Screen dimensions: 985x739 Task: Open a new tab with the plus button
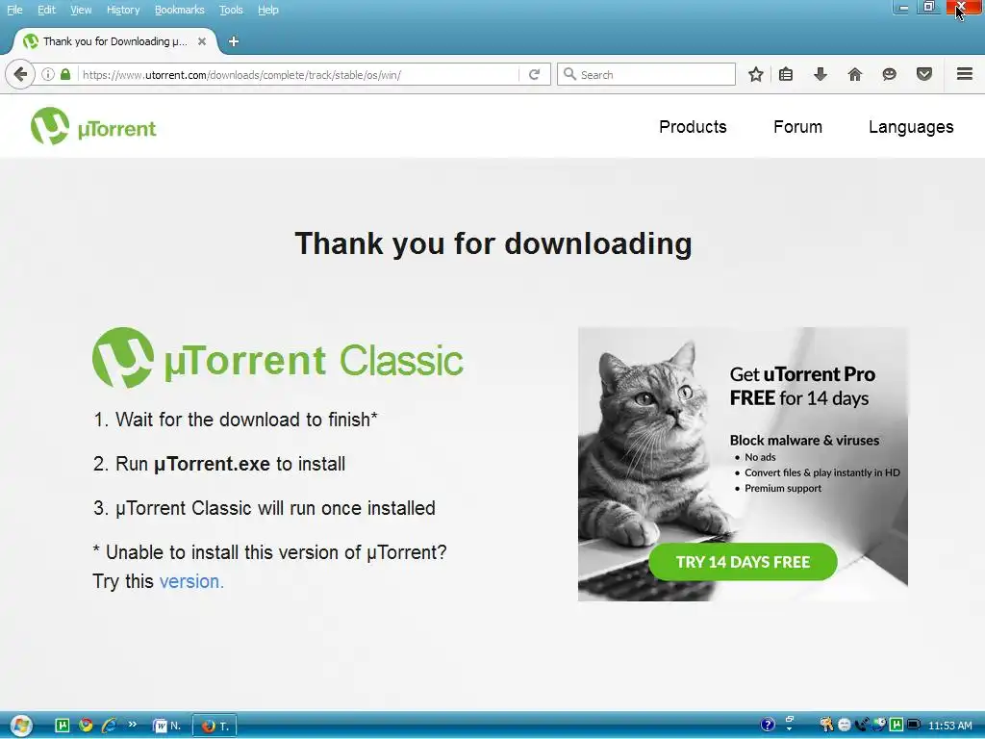[234, 41]
